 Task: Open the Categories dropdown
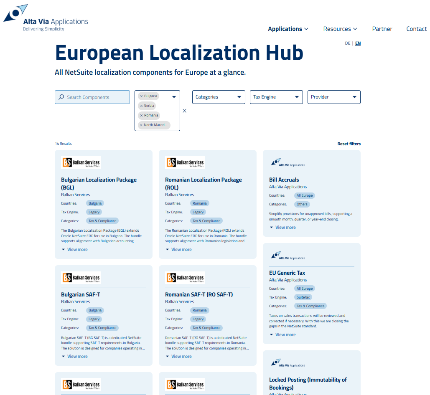pos(219,97)
